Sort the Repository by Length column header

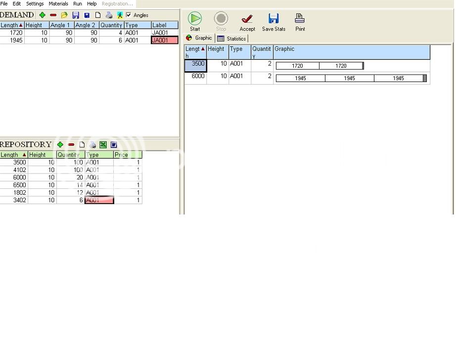pyautogui.click(x=13, y=155)
